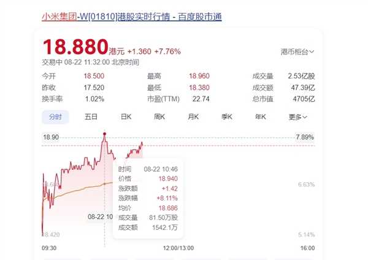
Task: Click the 18.90 price axis label
Action: pos(51,137)
